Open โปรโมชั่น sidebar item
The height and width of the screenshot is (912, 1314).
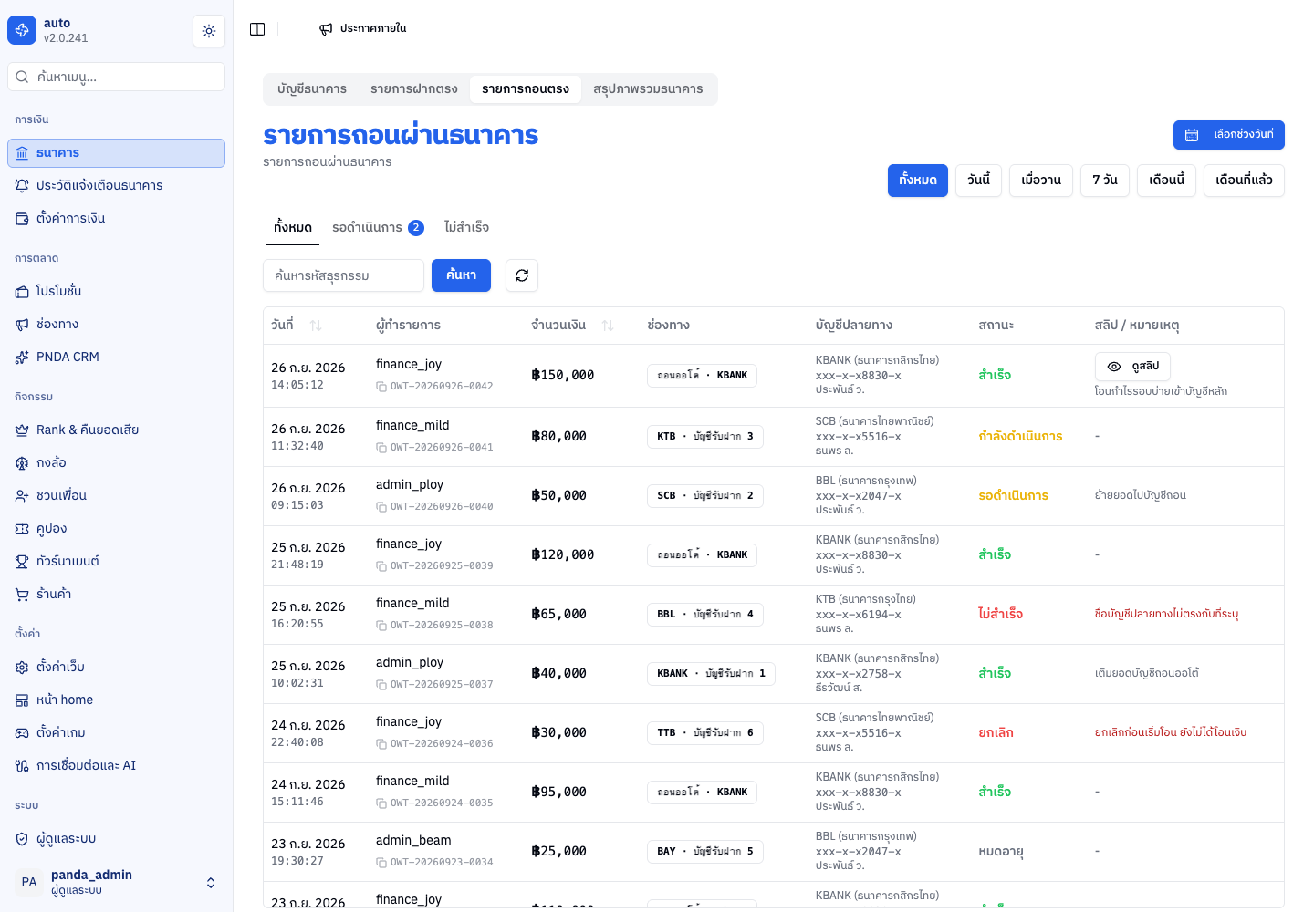116,292
